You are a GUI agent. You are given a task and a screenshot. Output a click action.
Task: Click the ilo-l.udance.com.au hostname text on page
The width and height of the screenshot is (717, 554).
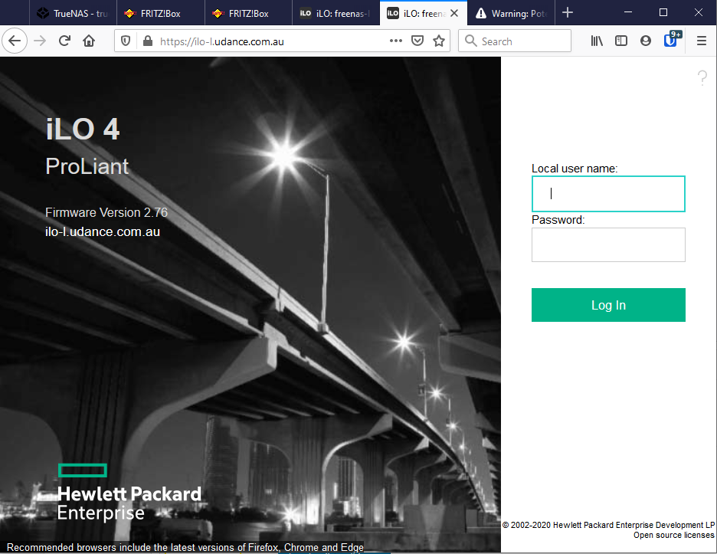pos(103,231)
